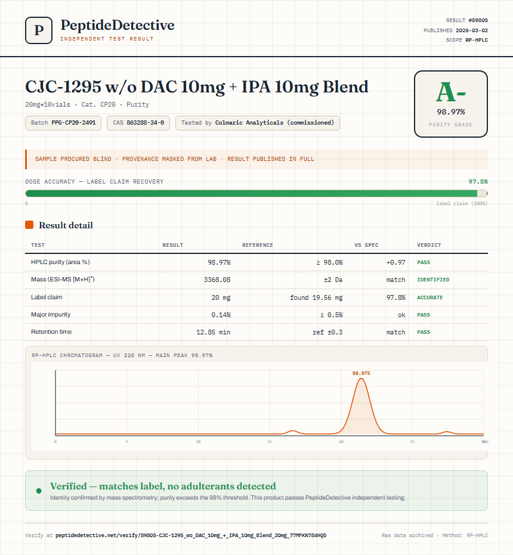This screenshot has width=513, height=555.
Task: Click the ≥ 98.0% reference value
Action: (x=329, y=262)
